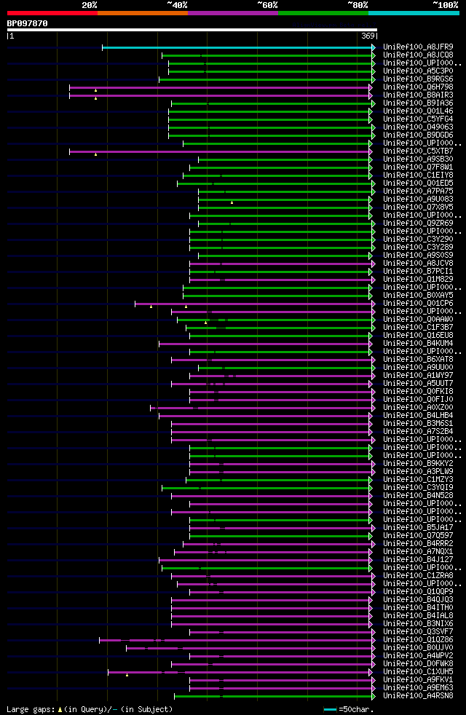Open hit UniRef100_Q1M829

(418, 280)
